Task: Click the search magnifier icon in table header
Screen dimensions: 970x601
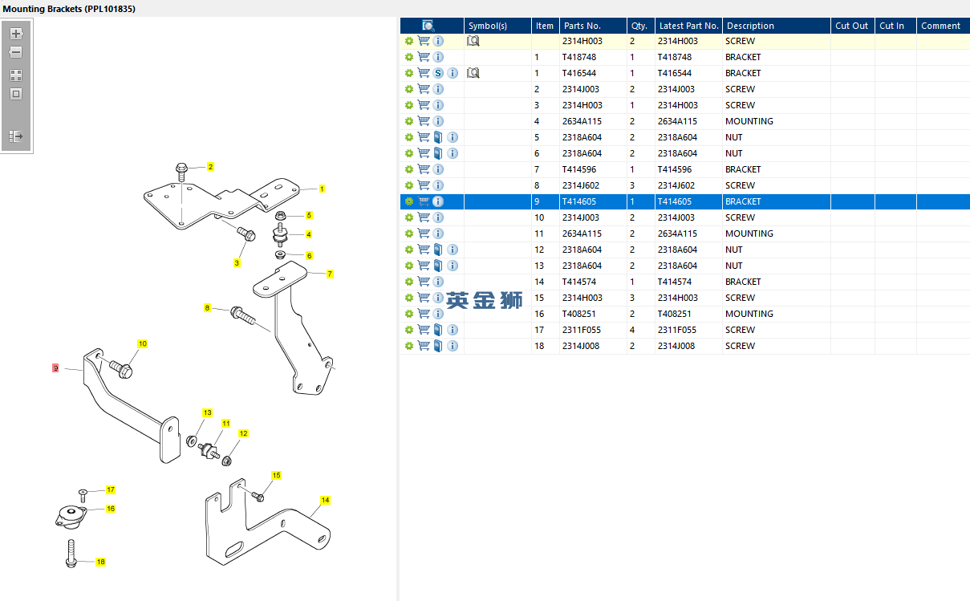Action: pos(428,26)
